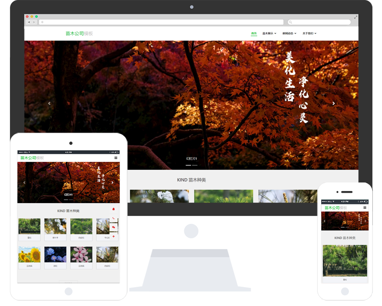Go to next slide on phone carousel
Screen dimensions: 382x306
point(365,221)
